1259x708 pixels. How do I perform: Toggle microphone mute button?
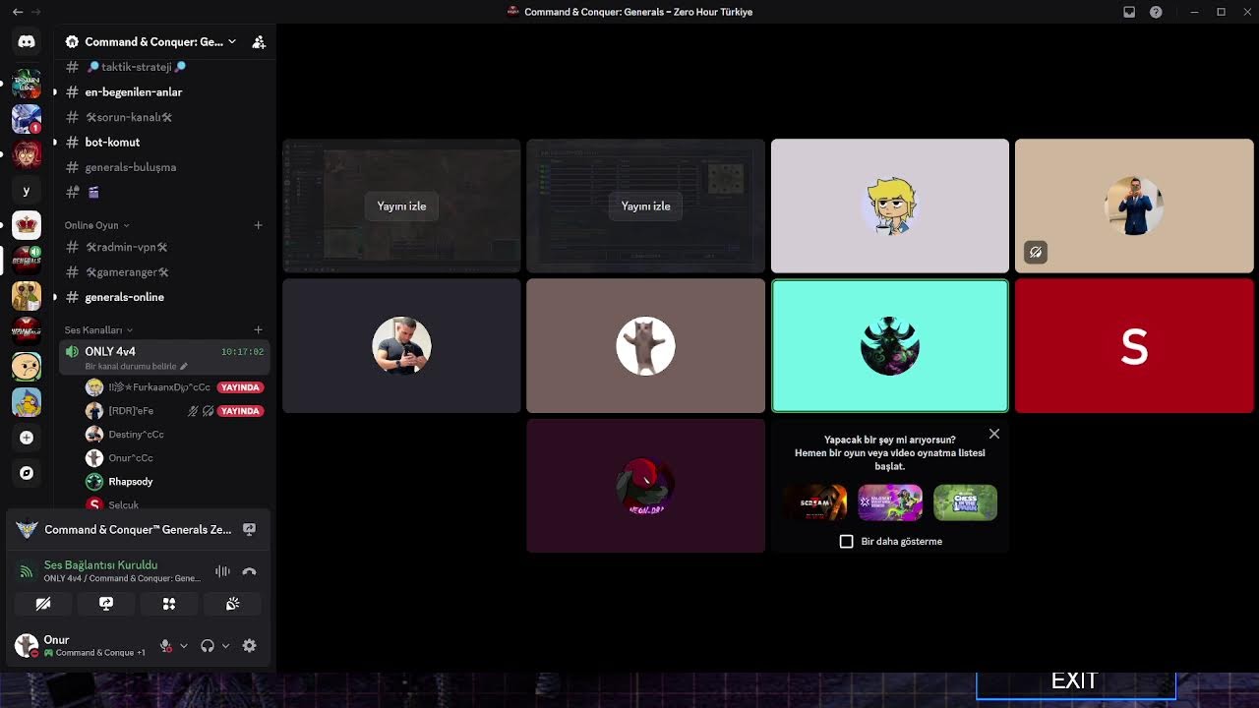[x=166, y=646]
